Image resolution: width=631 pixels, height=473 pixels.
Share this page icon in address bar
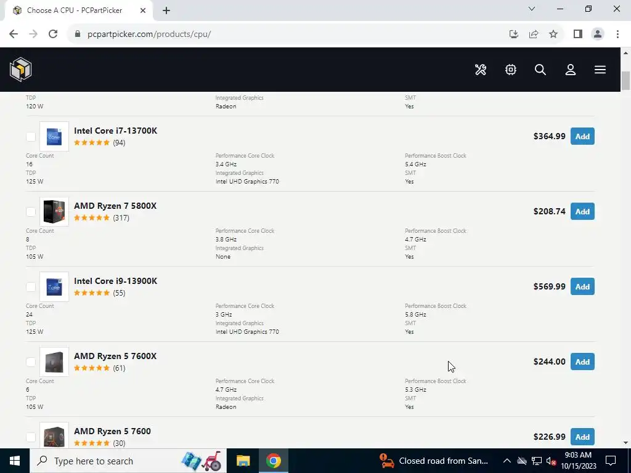click(534, 34)
